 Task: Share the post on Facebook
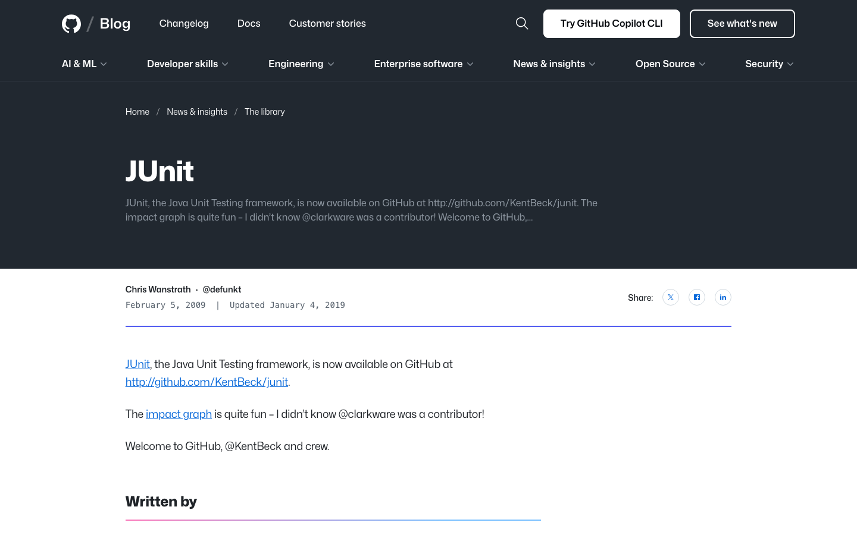697,297
